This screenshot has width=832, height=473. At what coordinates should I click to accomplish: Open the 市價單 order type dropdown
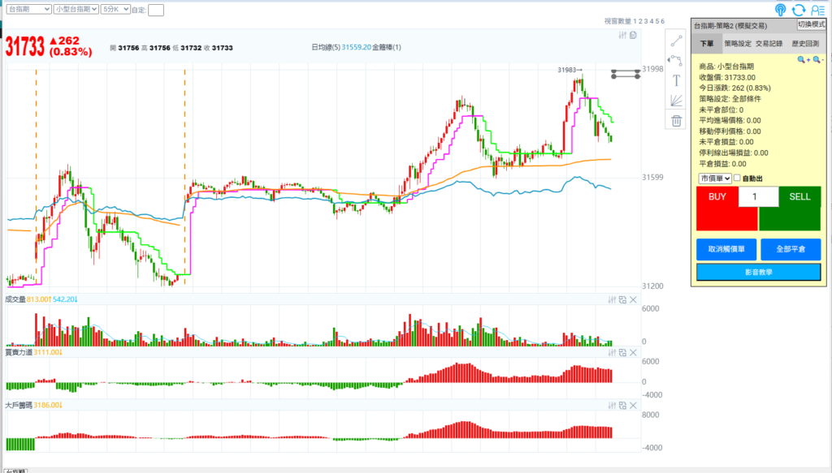coord(714,178)
